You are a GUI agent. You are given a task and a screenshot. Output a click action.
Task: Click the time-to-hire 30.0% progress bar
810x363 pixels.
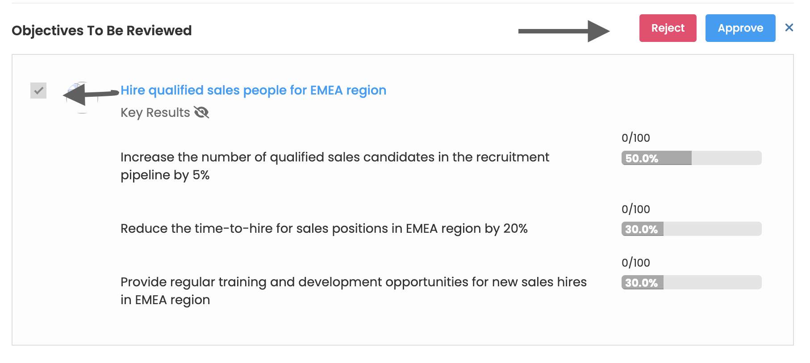(x=691, y=229)
